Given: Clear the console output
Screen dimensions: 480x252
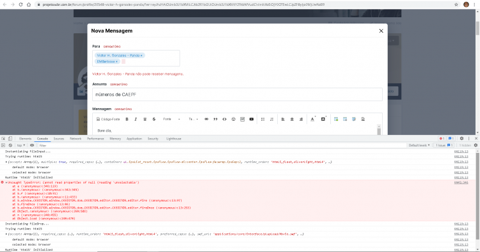Looking at the screenshot, I should click(x=10, y=145).
